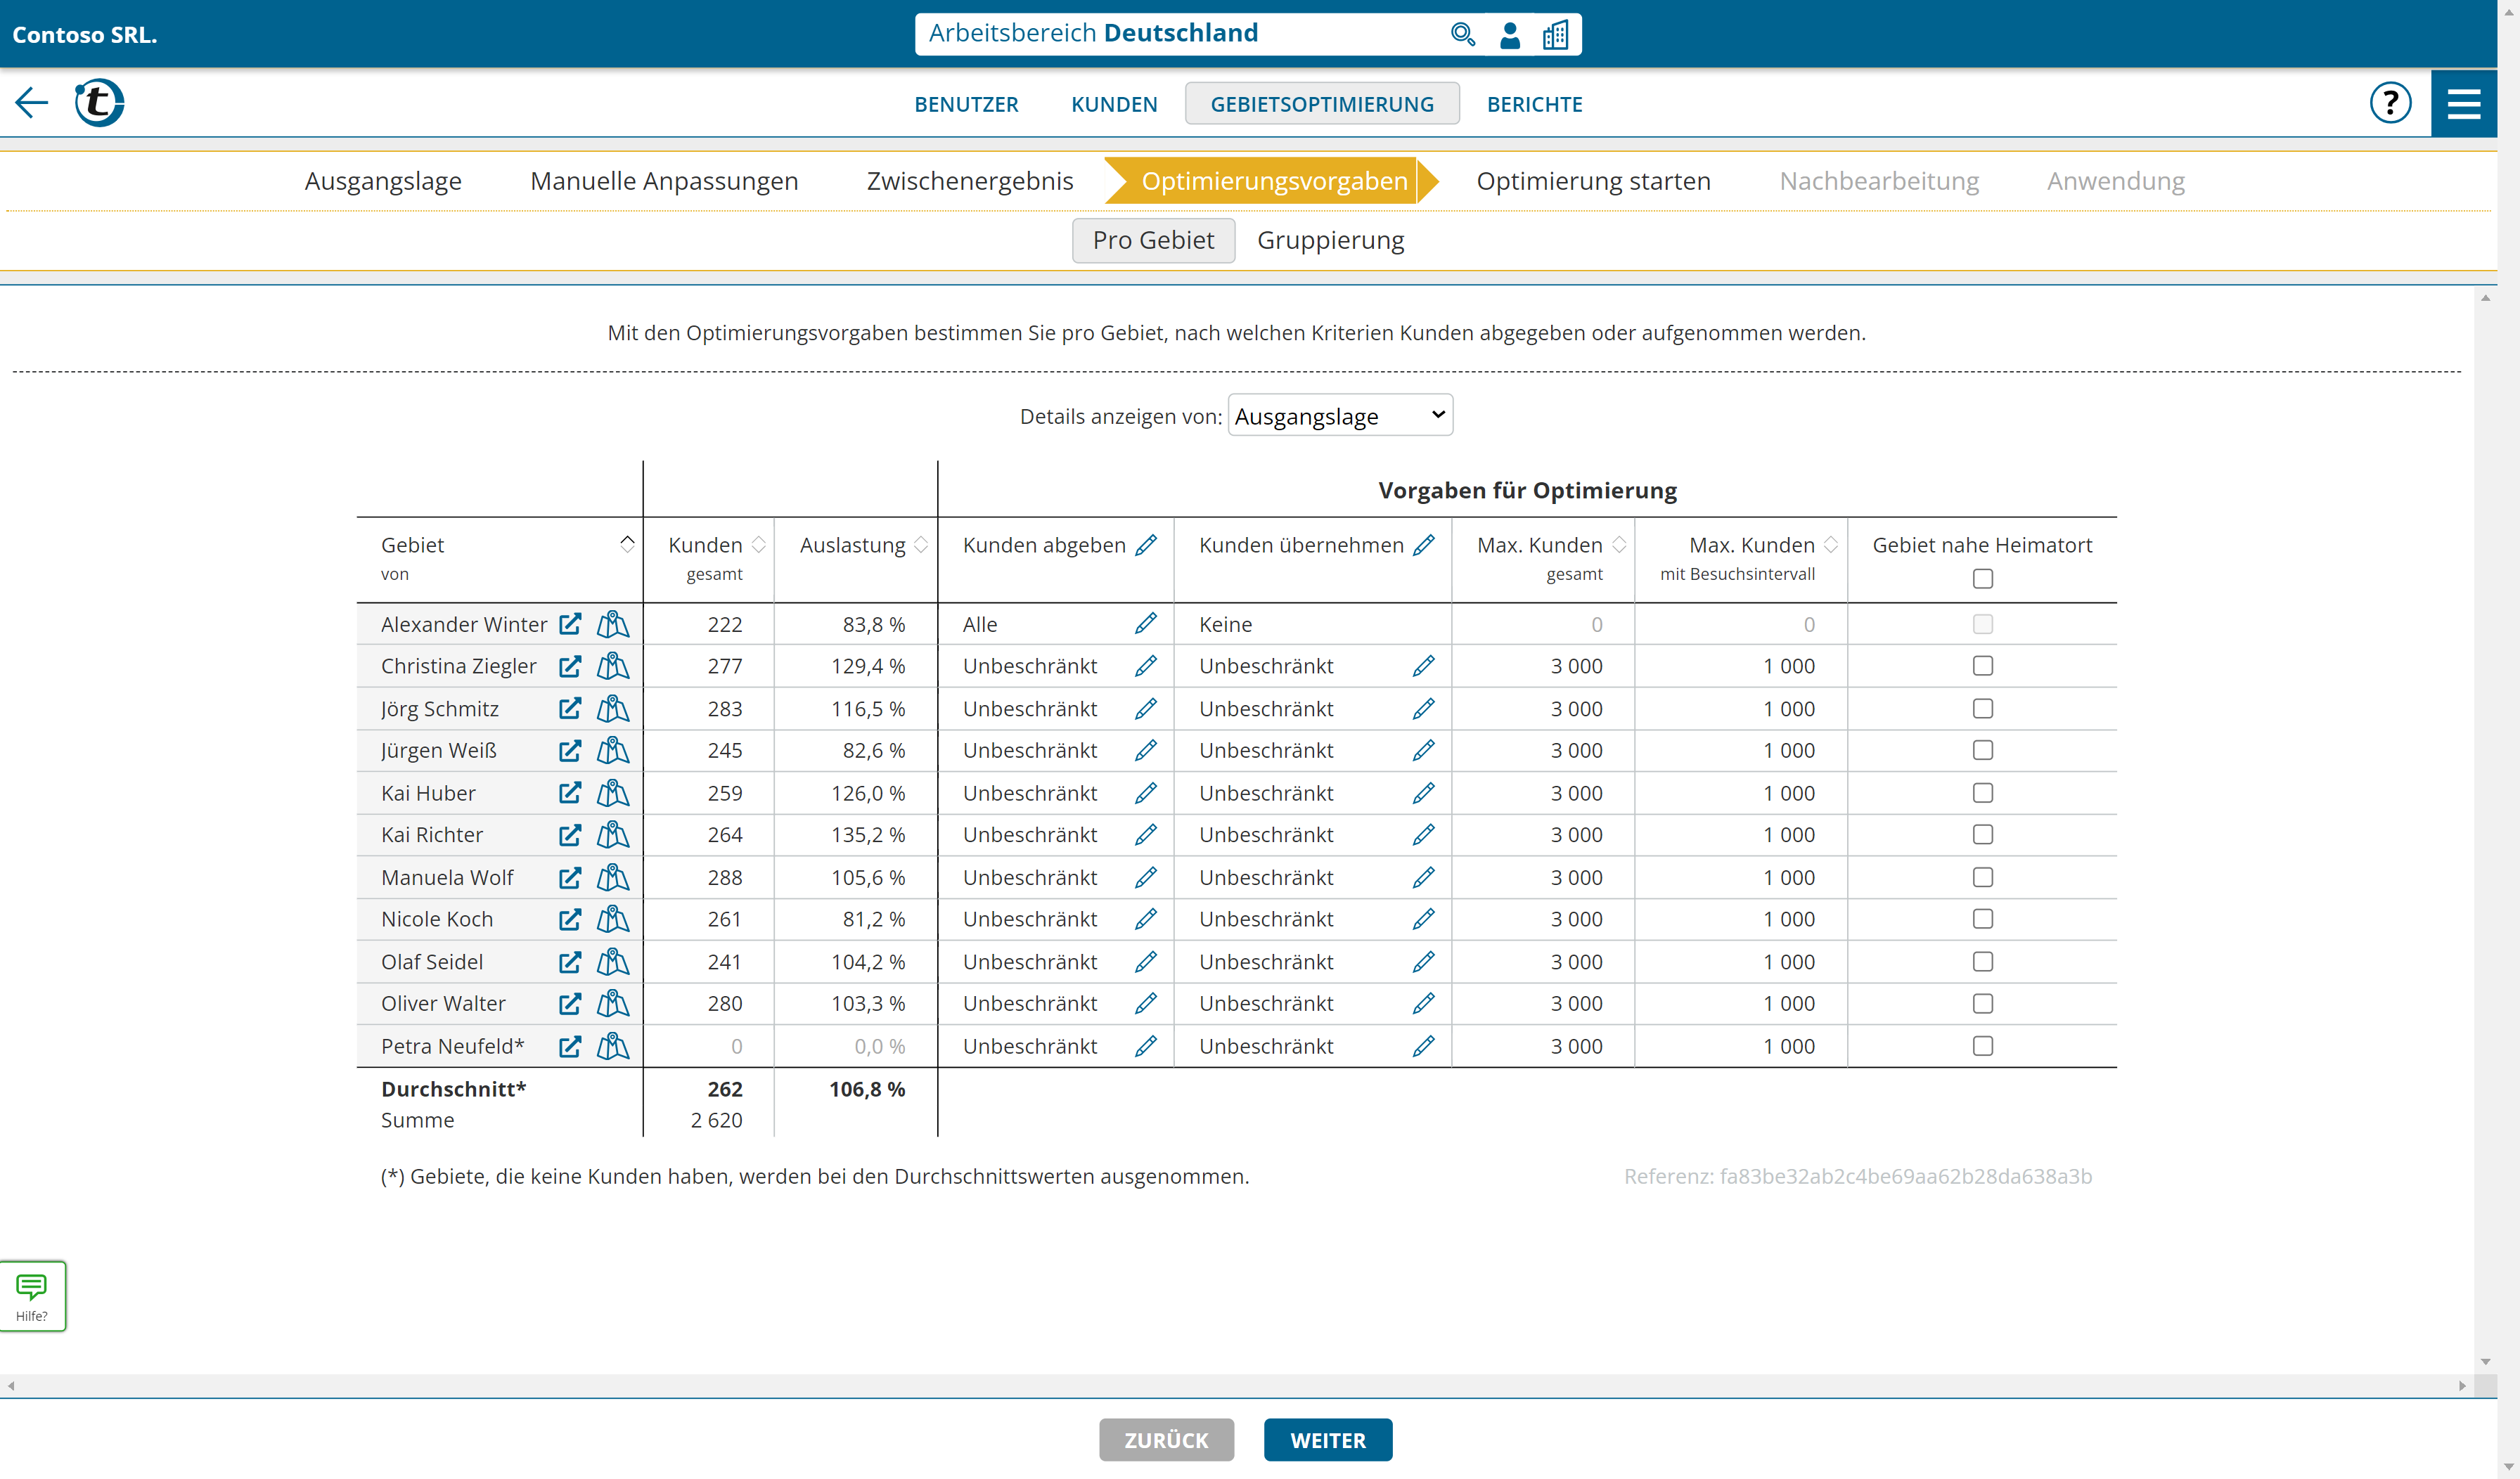
Task: Go to Zwischenergebnis step
Action: click(x=970, y=181)
